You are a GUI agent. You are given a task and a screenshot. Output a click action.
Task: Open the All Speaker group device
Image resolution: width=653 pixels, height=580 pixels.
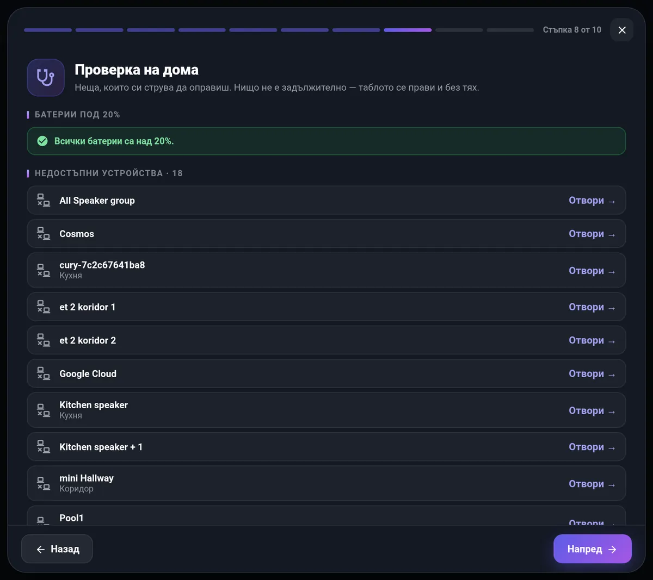[x=592, y=201]
